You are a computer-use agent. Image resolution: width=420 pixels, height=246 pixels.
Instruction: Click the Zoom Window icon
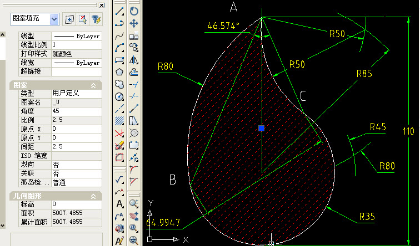point(134,228)
